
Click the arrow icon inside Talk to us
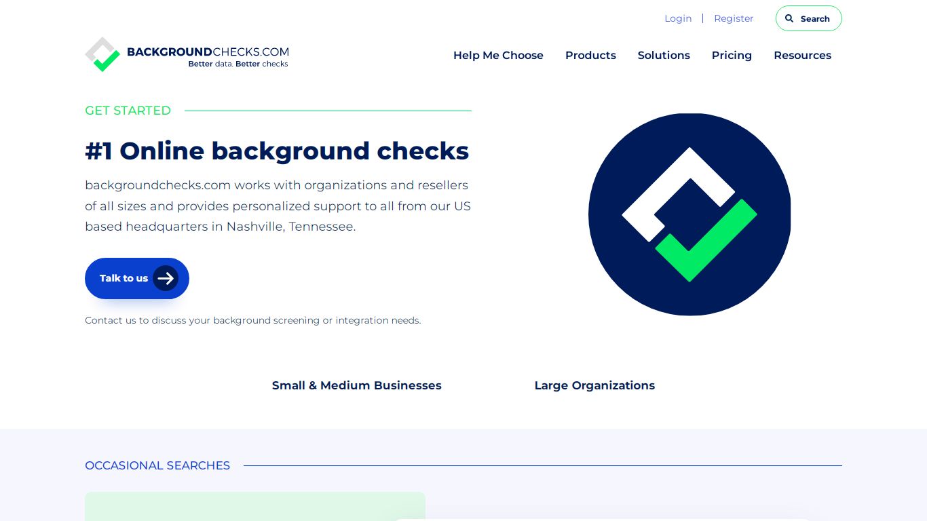pos(166,278)
